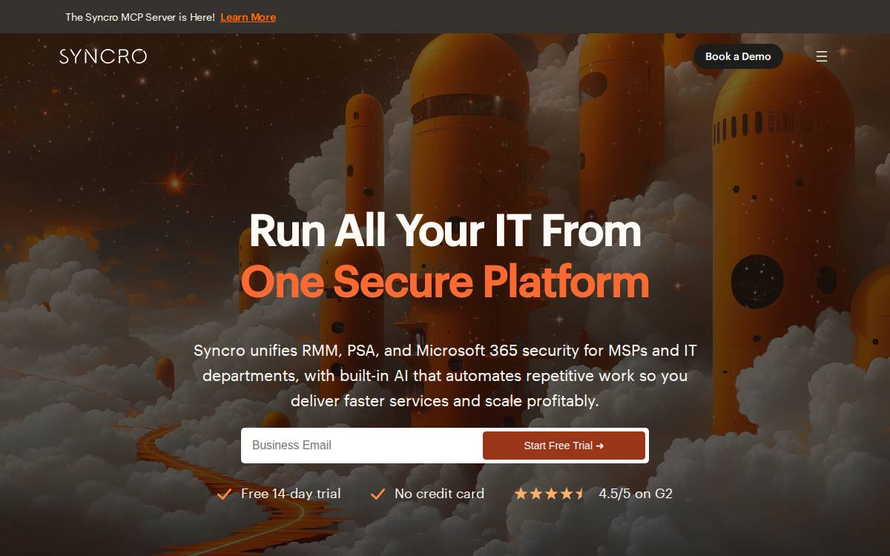Click the G2 star rating icons
Viewport: 890px width, 556px height.
[550, 494]
